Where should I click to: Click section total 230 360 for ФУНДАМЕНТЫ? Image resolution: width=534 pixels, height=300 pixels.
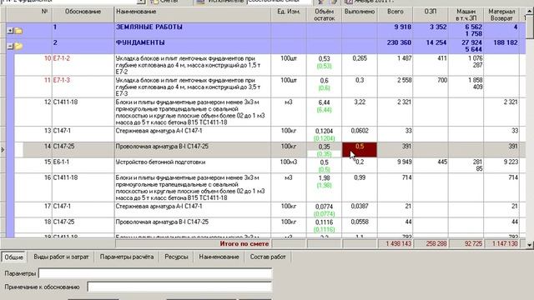click(x=399, y=42)
